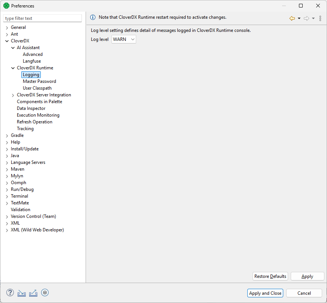This screenshot has height=303, width=327.
Task: Open the Master Password page
Action: 39,81
